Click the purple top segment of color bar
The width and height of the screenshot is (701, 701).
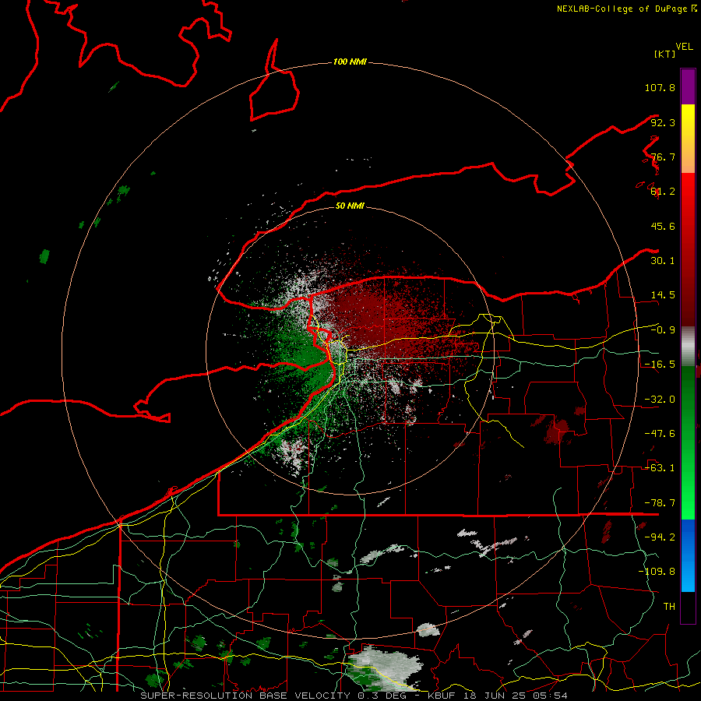pos(688,86)
